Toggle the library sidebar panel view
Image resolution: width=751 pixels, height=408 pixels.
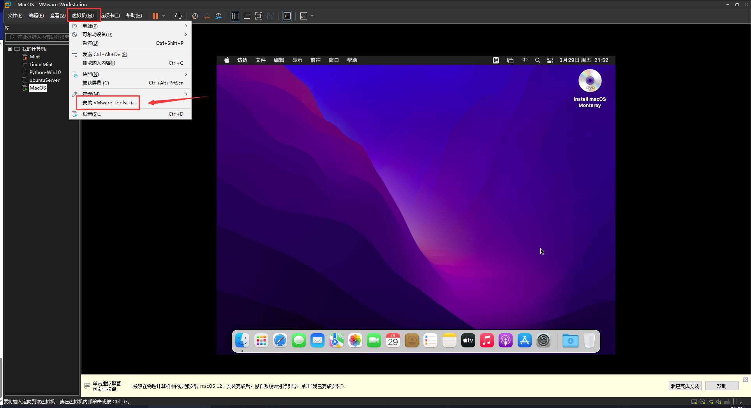pos(235,16)
